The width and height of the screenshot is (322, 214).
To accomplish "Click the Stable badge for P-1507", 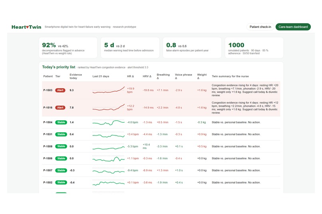I will [x=61, y=171].
